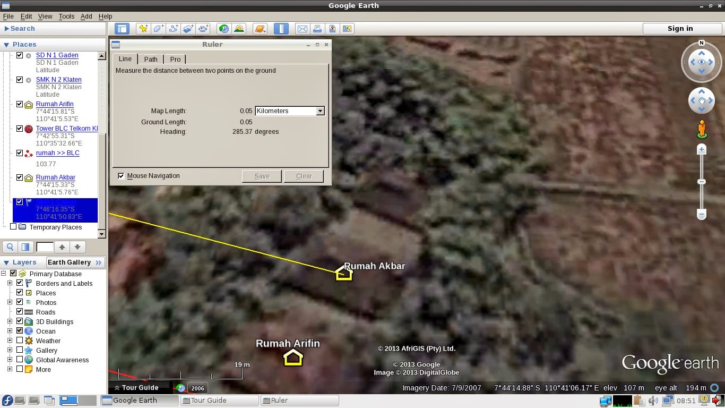Switch to the Path tab in Ruler

[151, 59]
